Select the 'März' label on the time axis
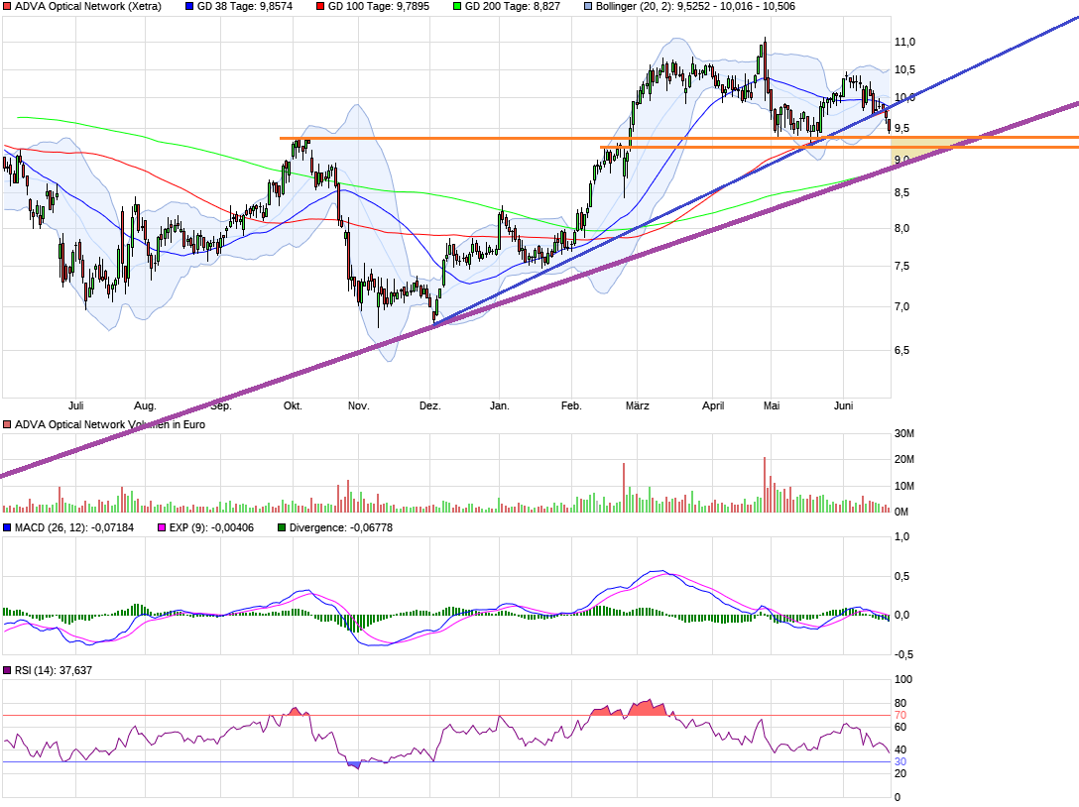Screen dimensions: 1079x807 [638, 405]
